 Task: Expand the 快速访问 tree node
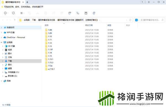tap(1, 27)
